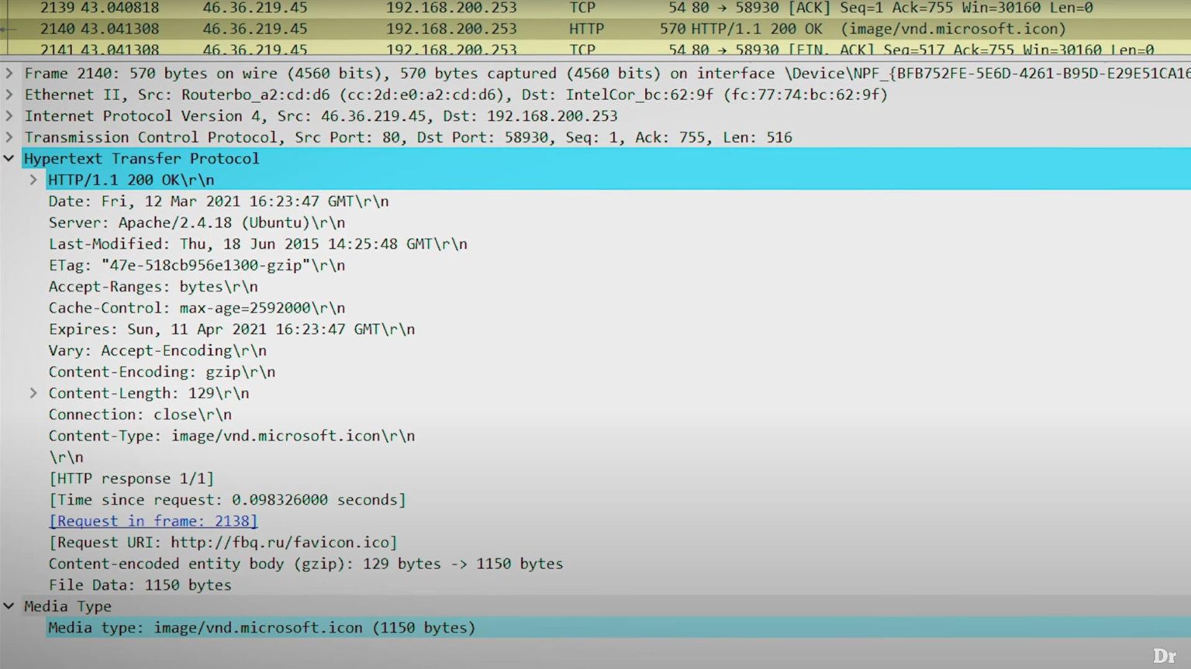The height and width of the screenshot is (669, 1191).
Task: Expand the Content-Length: 129 field
Action: tap(33, 393)
